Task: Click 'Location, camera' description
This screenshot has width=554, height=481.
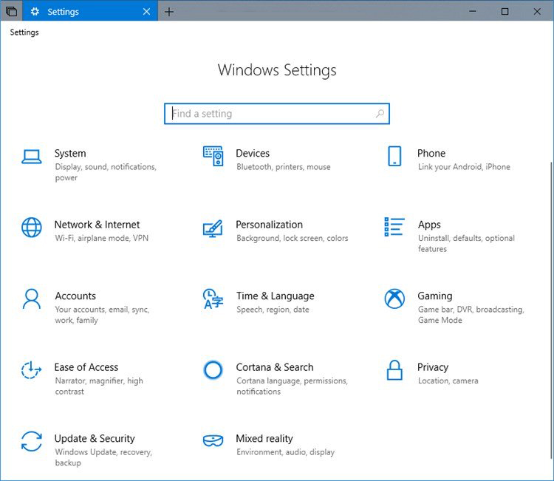Action: point(448,381)
